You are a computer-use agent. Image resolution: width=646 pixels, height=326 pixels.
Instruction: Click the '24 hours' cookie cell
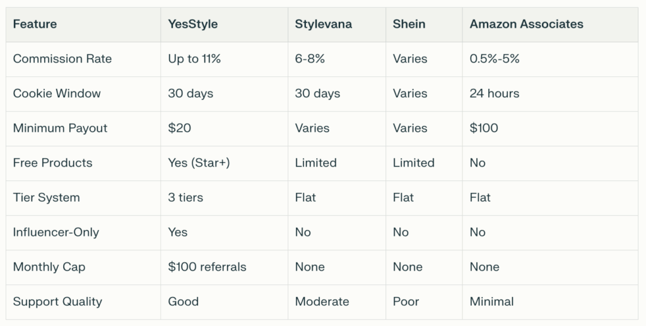tap(494, 93)
